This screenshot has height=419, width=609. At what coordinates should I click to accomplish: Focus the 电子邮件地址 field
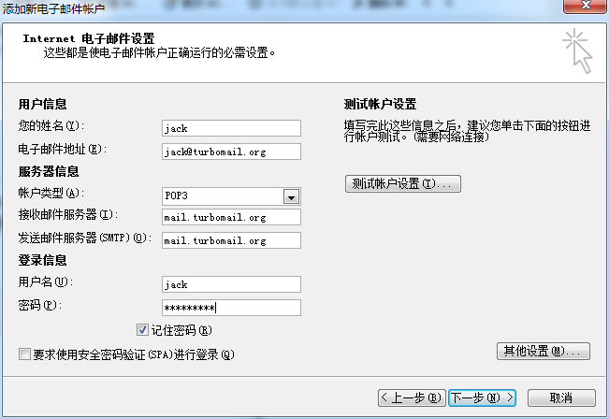[231, 151]
